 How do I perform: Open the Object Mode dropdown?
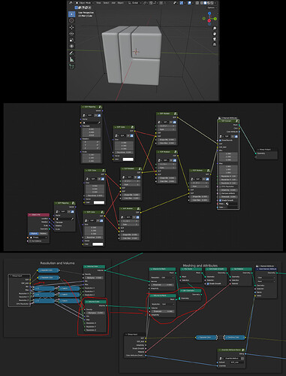[84, 3]
